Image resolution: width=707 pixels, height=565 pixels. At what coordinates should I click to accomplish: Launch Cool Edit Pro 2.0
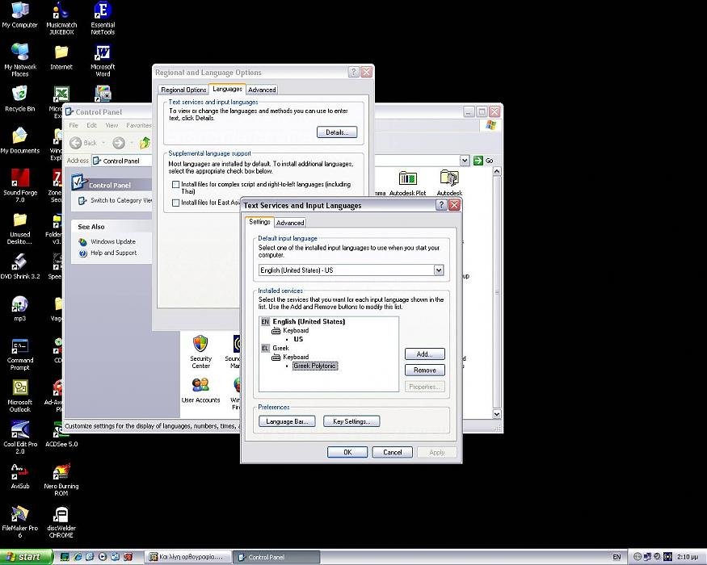(20, 437)
